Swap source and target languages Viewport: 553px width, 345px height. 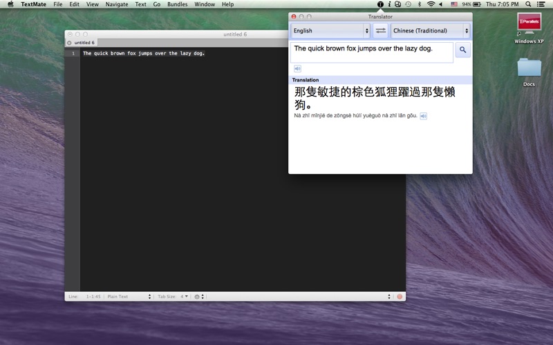coord(381,30)
